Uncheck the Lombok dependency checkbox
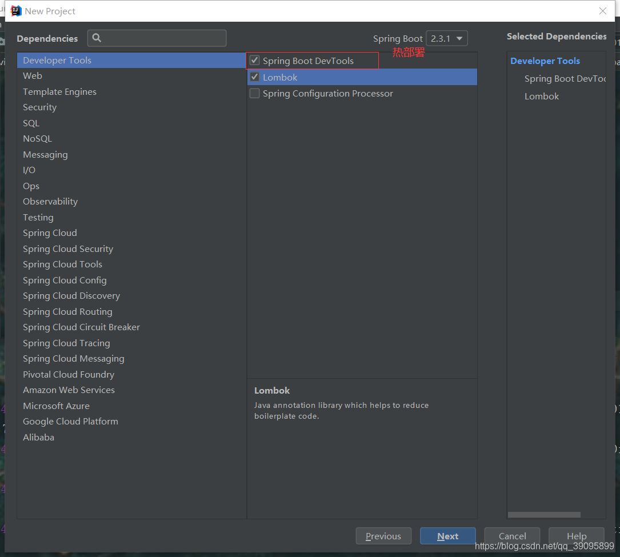This screenshot has width=620, height=557. click(x=255, y=77)
